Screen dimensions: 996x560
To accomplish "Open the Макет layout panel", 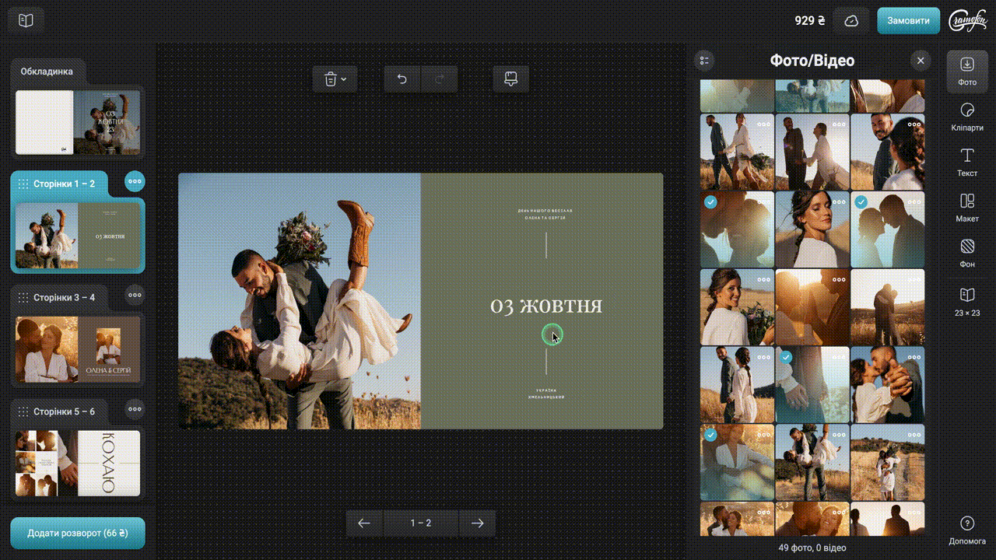I will point(966,207).
